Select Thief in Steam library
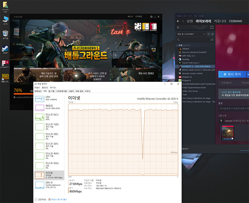The image size is (249, 203). 195,95
